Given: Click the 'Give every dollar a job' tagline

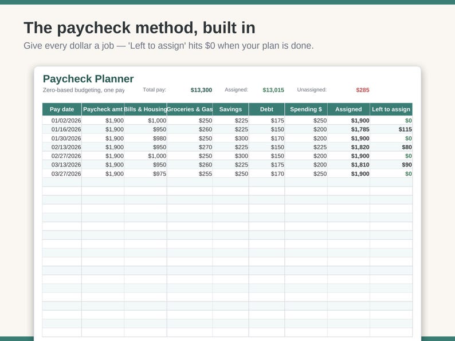Looking at the screenshot, I should tap(168, 46).
